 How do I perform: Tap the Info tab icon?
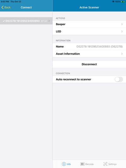[64, 164]
